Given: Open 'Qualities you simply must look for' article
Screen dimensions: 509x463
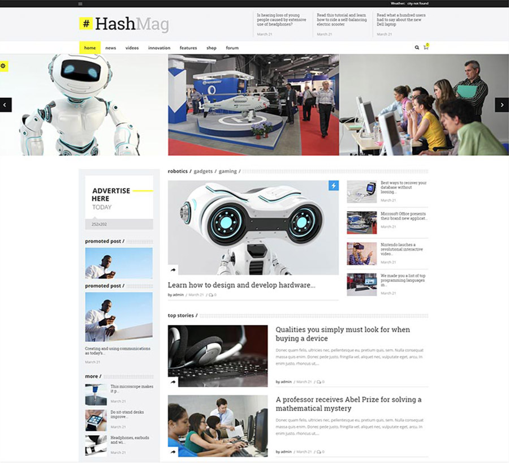Looking at the screenshot, I should coord(343,334).
